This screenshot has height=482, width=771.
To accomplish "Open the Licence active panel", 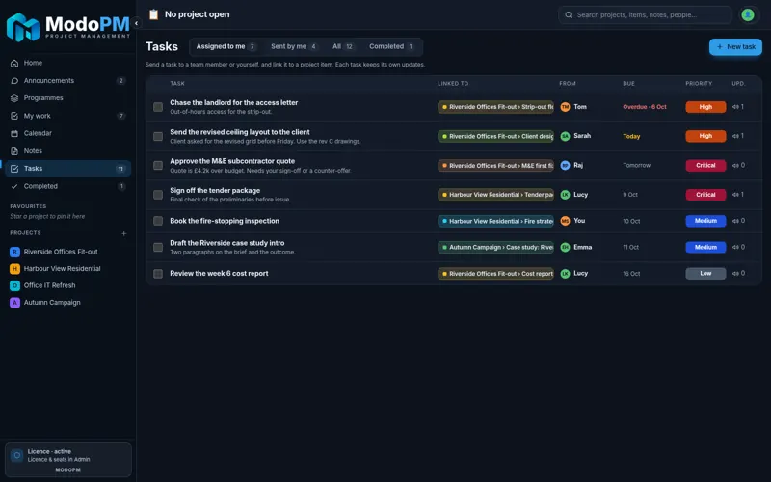I will [x=67, y=460].
